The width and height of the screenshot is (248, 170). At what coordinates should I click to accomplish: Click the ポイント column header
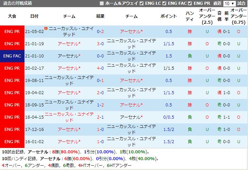click(x=169, y=16)
